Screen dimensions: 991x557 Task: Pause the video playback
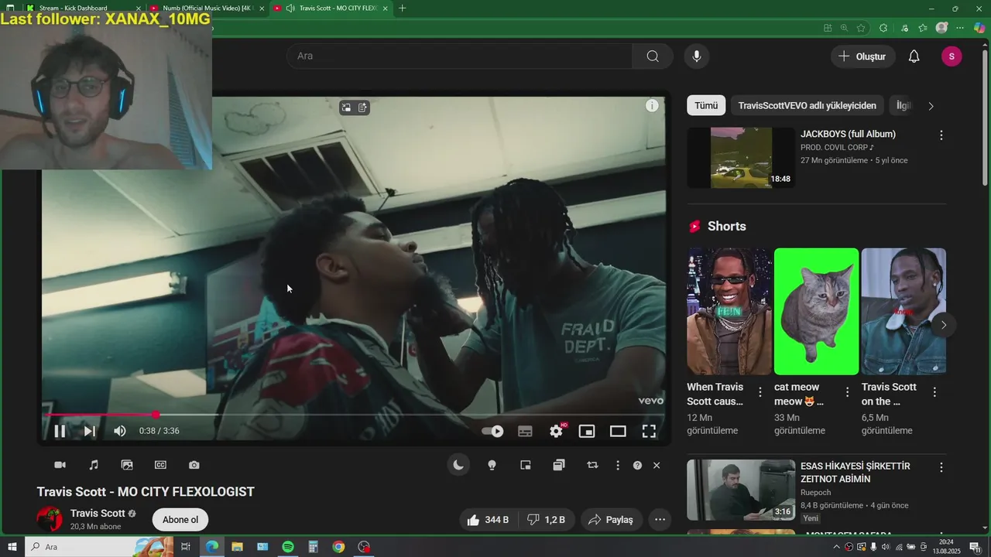point(60,432)
